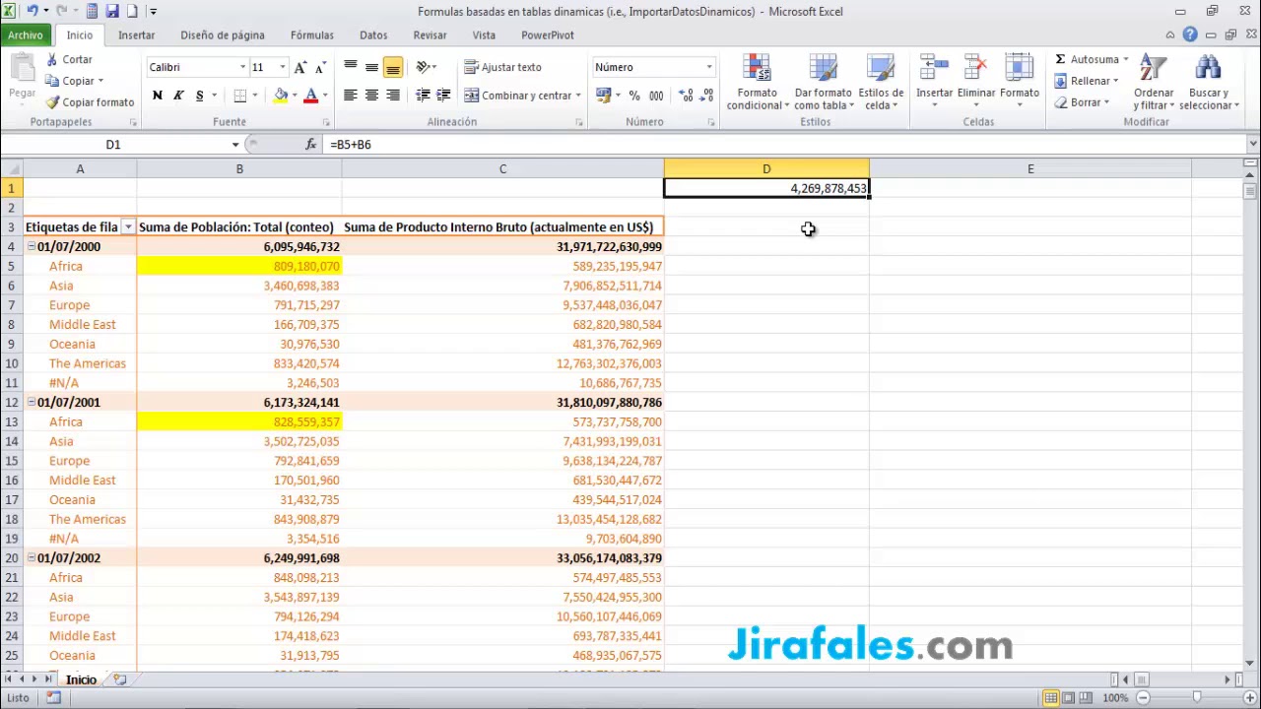Decrease decimal places
The height and width of the screenshot is (709, 1261).
[x=707, y=96]
